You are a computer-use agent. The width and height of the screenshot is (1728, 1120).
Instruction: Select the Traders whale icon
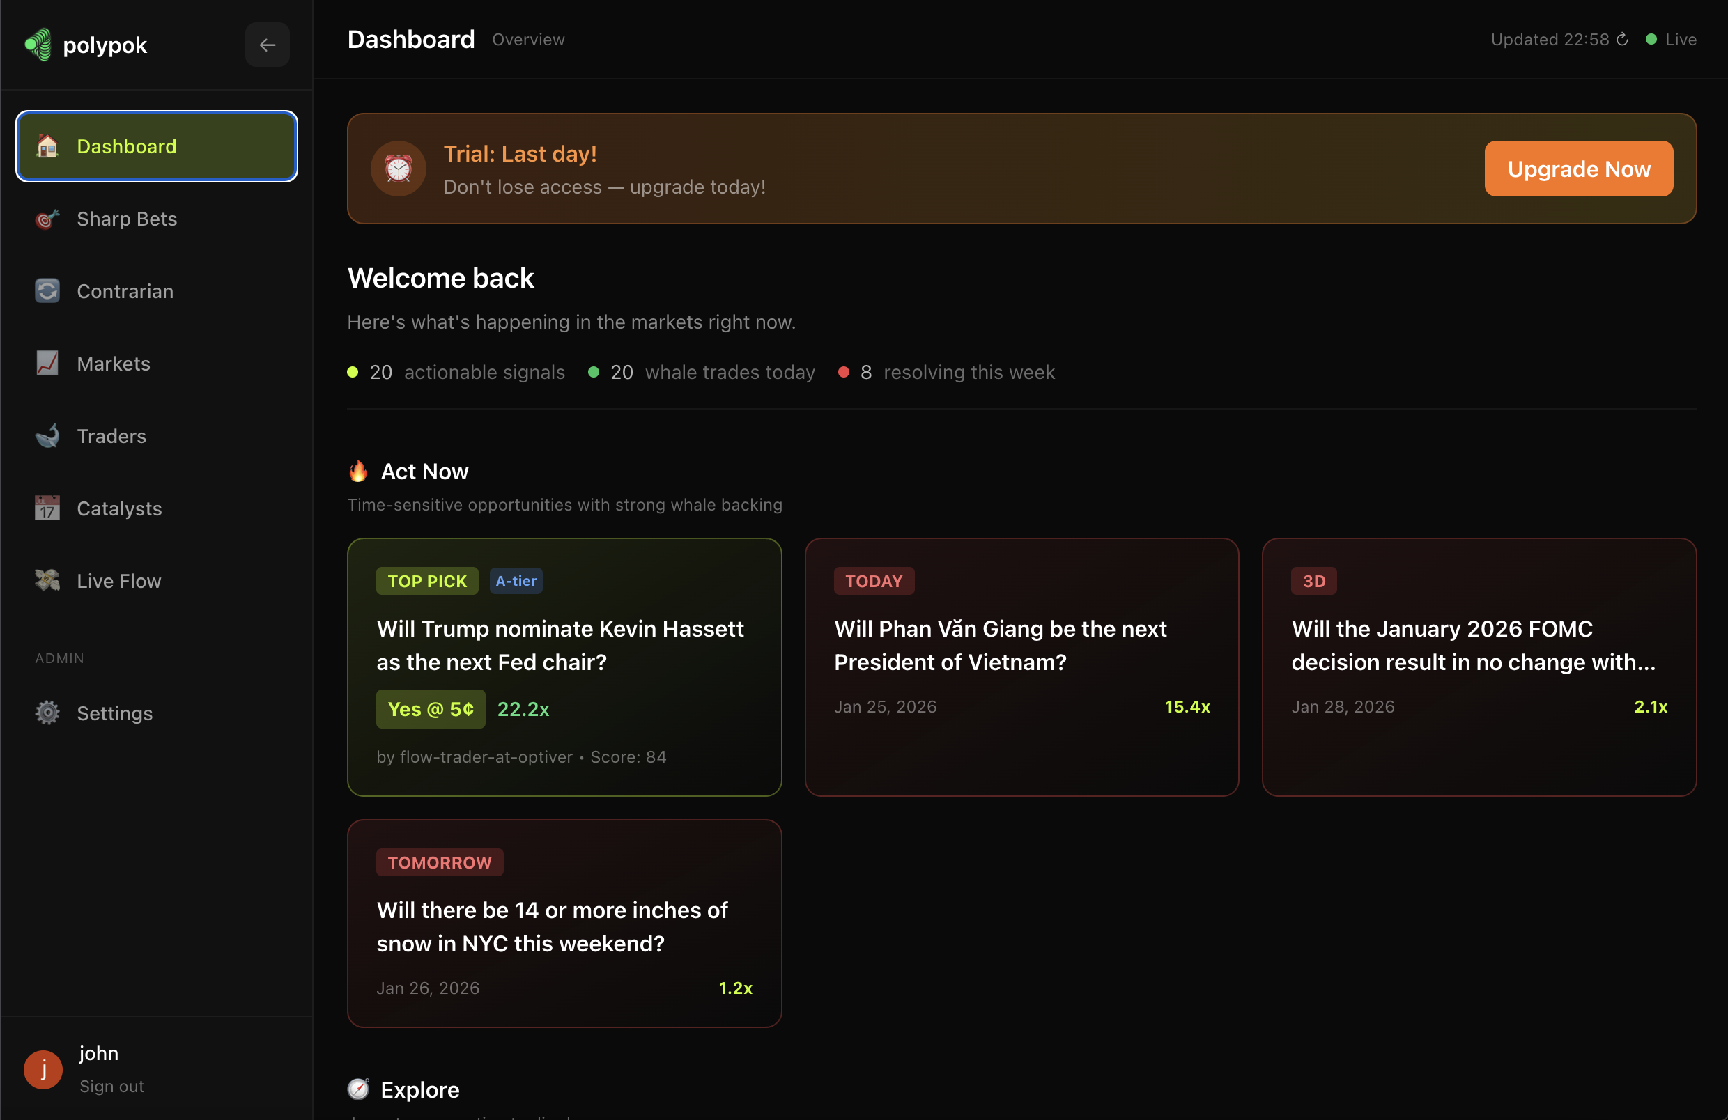click(47, 435)
